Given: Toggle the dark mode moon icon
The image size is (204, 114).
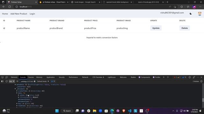Looking at the screenshot, I should 191,14.
